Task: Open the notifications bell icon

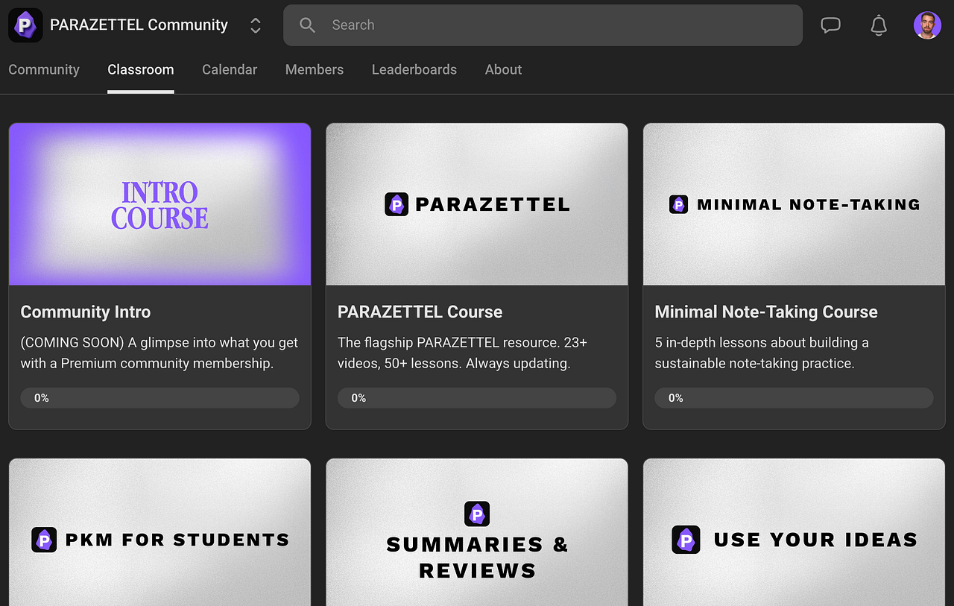Action: click(x=879, y=25)
